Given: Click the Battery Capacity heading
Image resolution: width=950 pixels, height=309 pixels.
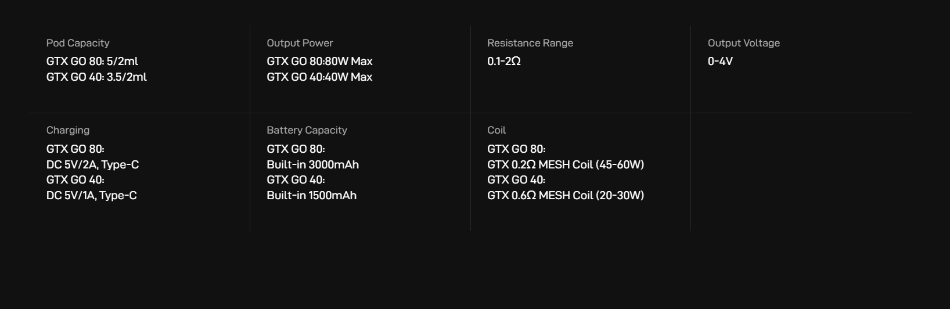Looking at the screenshot, I should click(x=307, y=130).
